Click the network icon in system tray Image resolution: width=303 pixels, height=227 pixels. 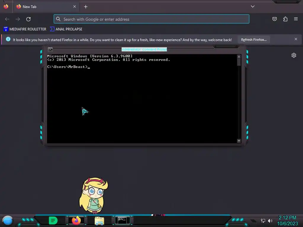tap(263, 220)
